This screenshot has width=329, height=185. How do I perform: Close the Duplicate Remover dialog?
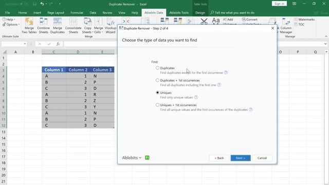tap(272, 28)
